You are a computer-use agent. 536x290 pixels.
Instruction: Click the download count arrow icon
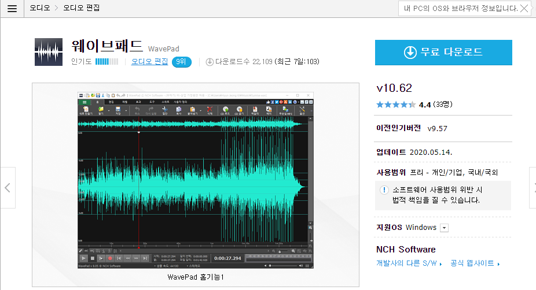[210, 62]
